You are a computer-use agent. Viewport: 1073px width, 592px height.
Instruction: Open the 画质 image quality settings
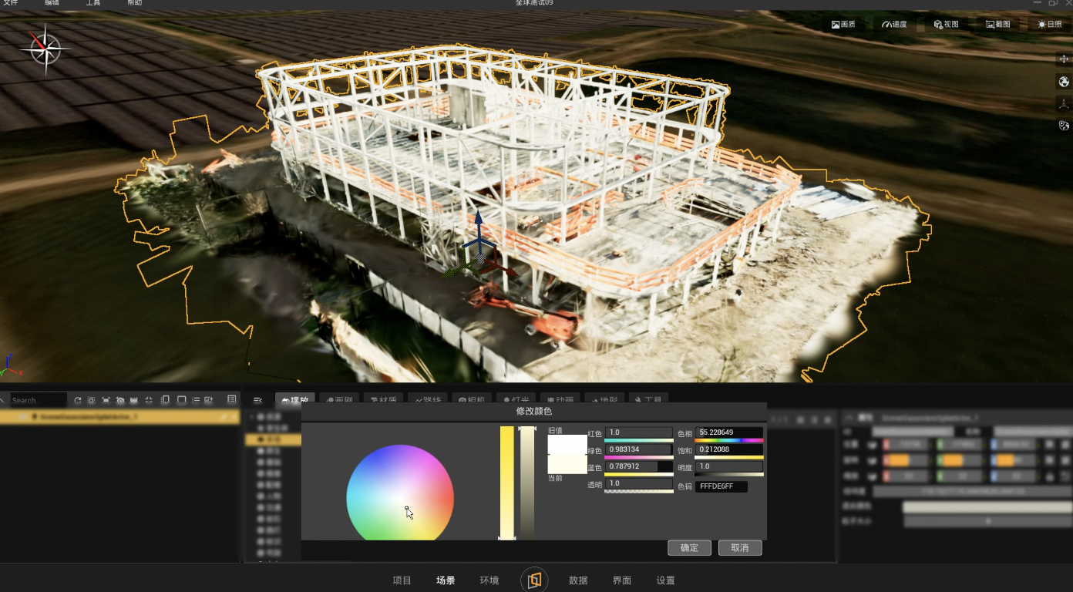843,24
